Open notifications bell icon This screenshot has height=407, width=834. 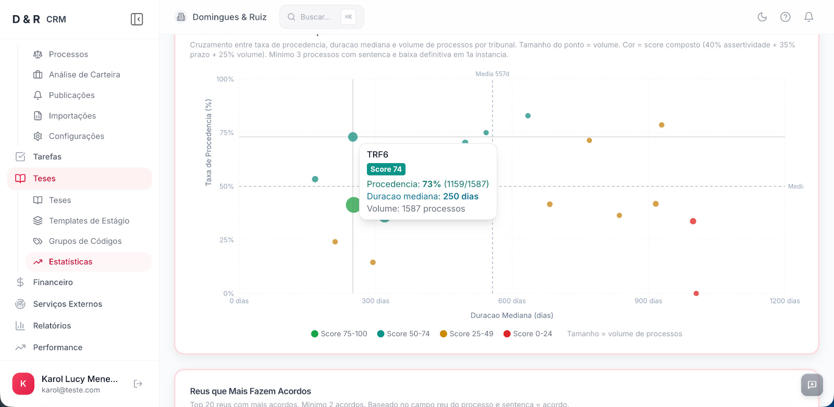pos(808,17)
